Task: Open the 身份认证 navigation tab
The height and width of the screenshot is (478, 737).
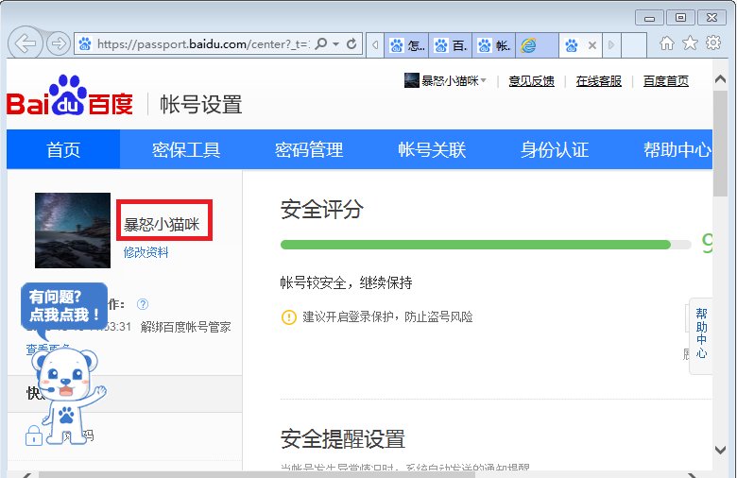Action: [555, 149]
